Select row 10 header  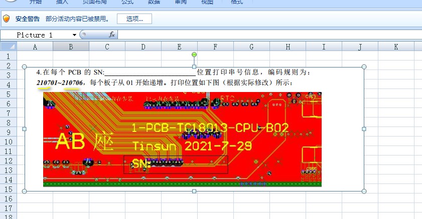click(x=9, y=142)
